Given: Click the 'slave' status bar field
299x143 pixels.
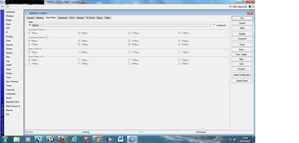Looking at the screenshot, I should point(167,132).
